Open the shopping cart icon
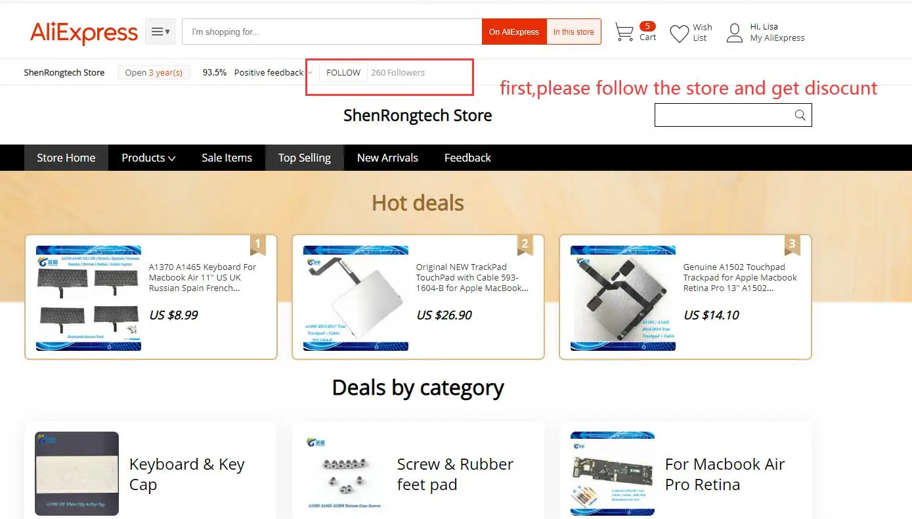912x519 pixels. coord(624,32)
